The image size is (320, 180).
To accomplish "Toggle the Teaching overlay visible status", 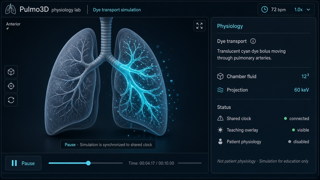I will (x=300, y=130).
